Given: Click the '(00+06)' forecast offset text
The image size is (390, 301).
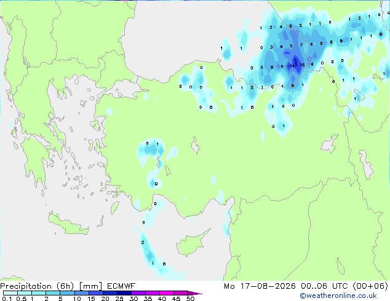Looking at the screenshot, I should 370,286.
